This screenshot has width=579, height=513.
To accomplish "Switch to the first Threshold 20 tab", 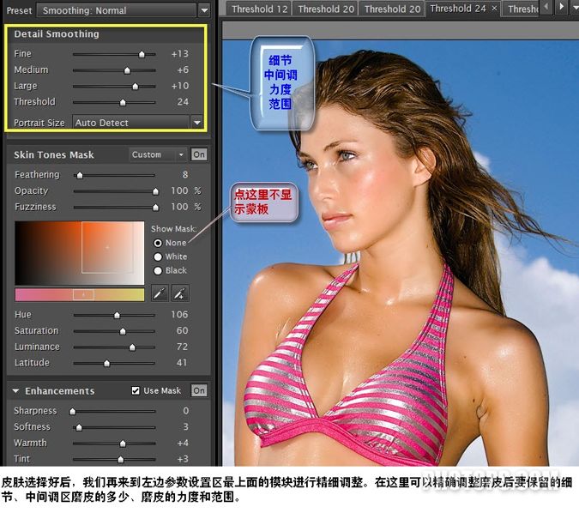I will pyautogui.click(x=326, y=9).
